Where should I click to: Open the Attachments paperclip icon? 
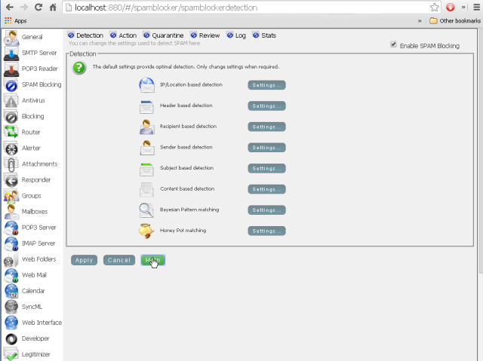(11, 164)
